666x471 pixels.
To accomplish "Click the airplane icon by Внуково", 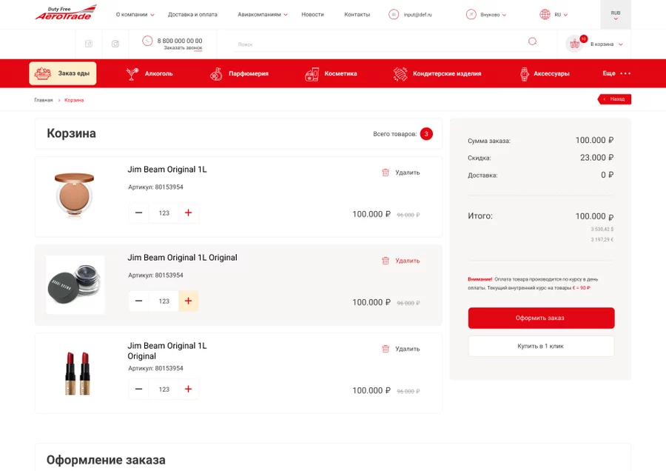I will click(x=471, y=15).
